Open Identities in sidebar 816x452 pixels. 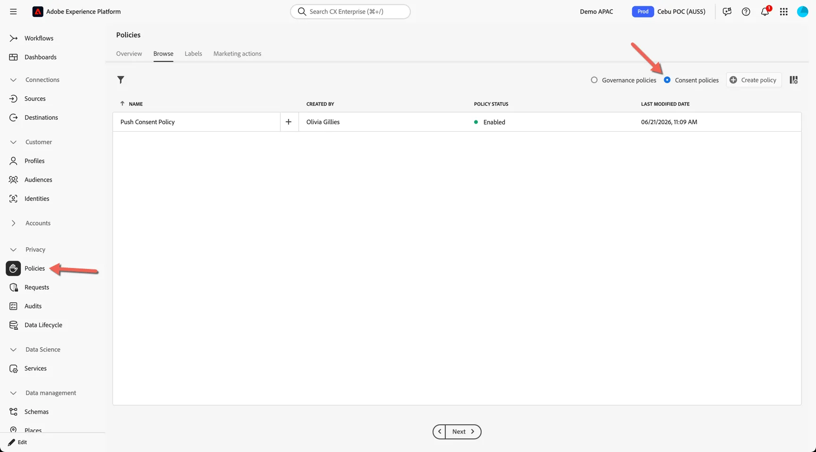37,199
